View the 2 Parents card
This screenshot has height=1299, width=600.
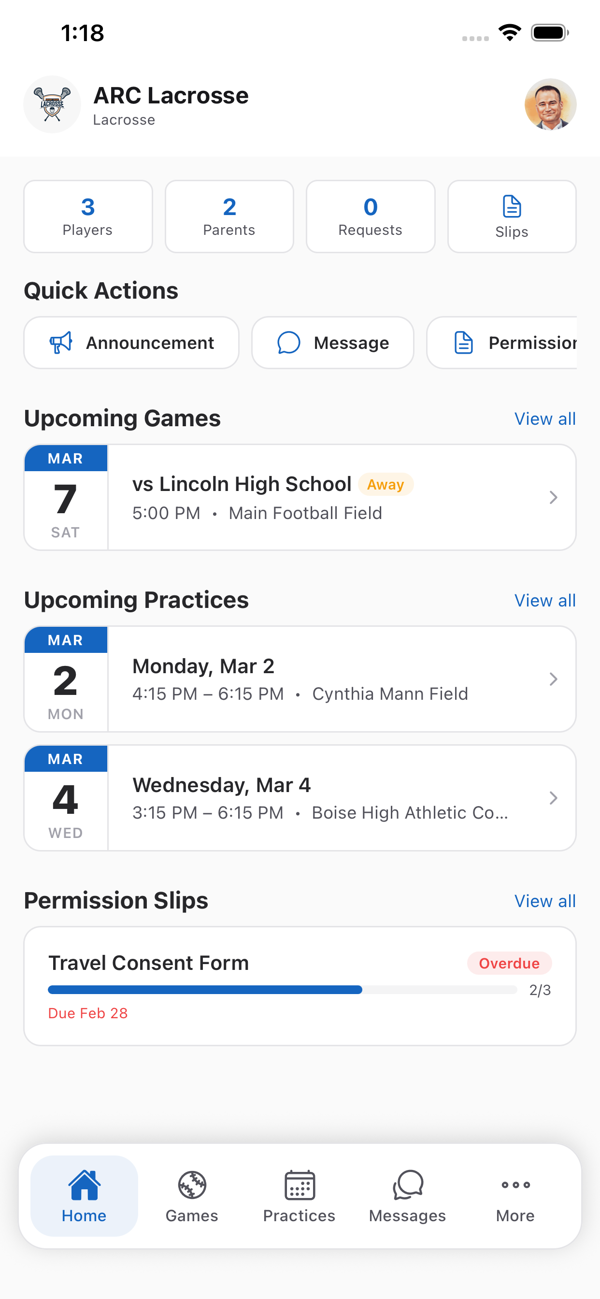[229, 216]
